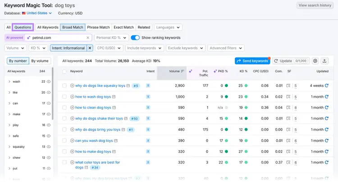This screenshot has width=338, height=182.
Task: View SERP features icon for squeaky toys row
Action: point(288,85)
